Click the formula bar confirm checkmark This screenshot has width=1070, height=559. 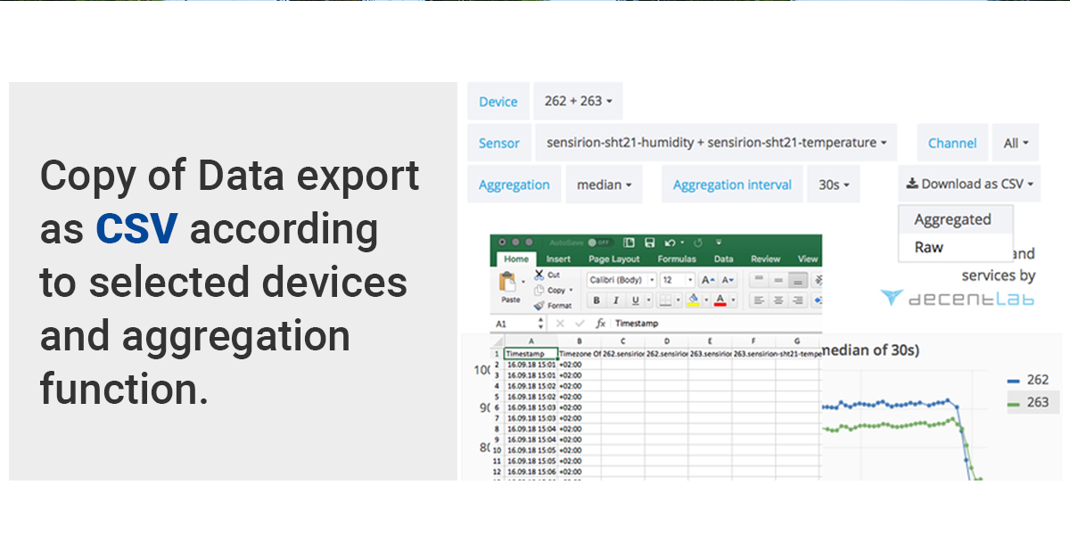click(580, 324)
